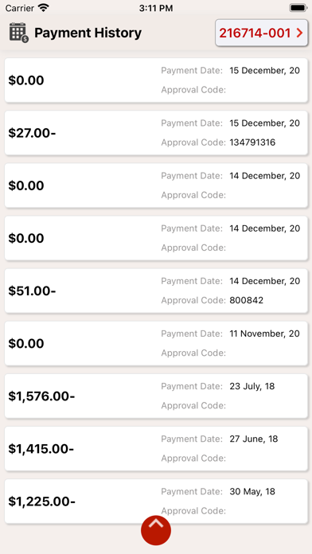Open the $1,415.00- payment from 27 June
Screen dimensions: 312x554
156,449
